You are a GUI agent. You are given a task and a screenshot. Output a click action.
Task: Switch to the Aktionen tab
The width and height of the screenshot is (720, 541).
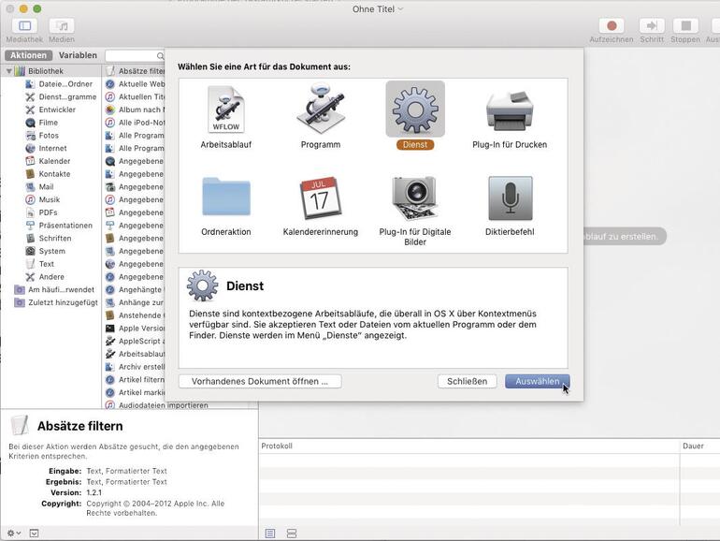[28, 55]
